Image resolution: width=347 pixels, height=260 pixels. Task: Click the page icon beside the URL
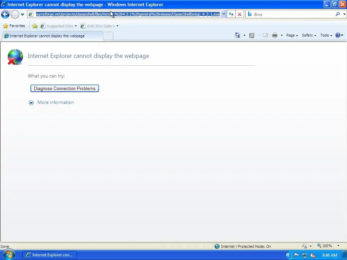(x=31, y=14)
